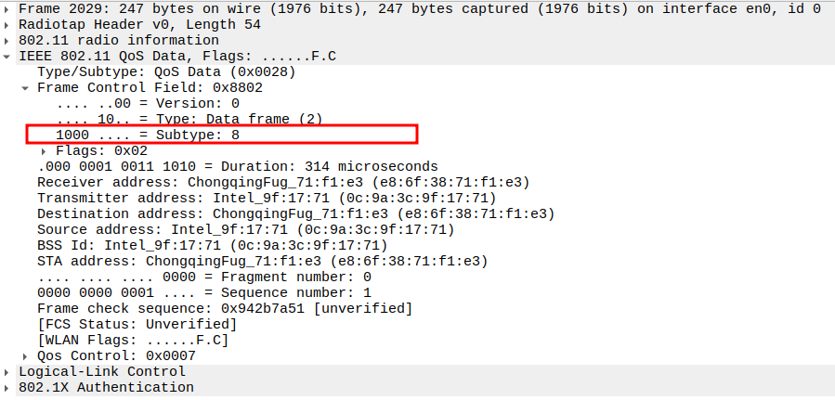Collapse the IEEE 802.11 QoS Data section
Viewport: 835px width, 400px height.
[9, 56]
